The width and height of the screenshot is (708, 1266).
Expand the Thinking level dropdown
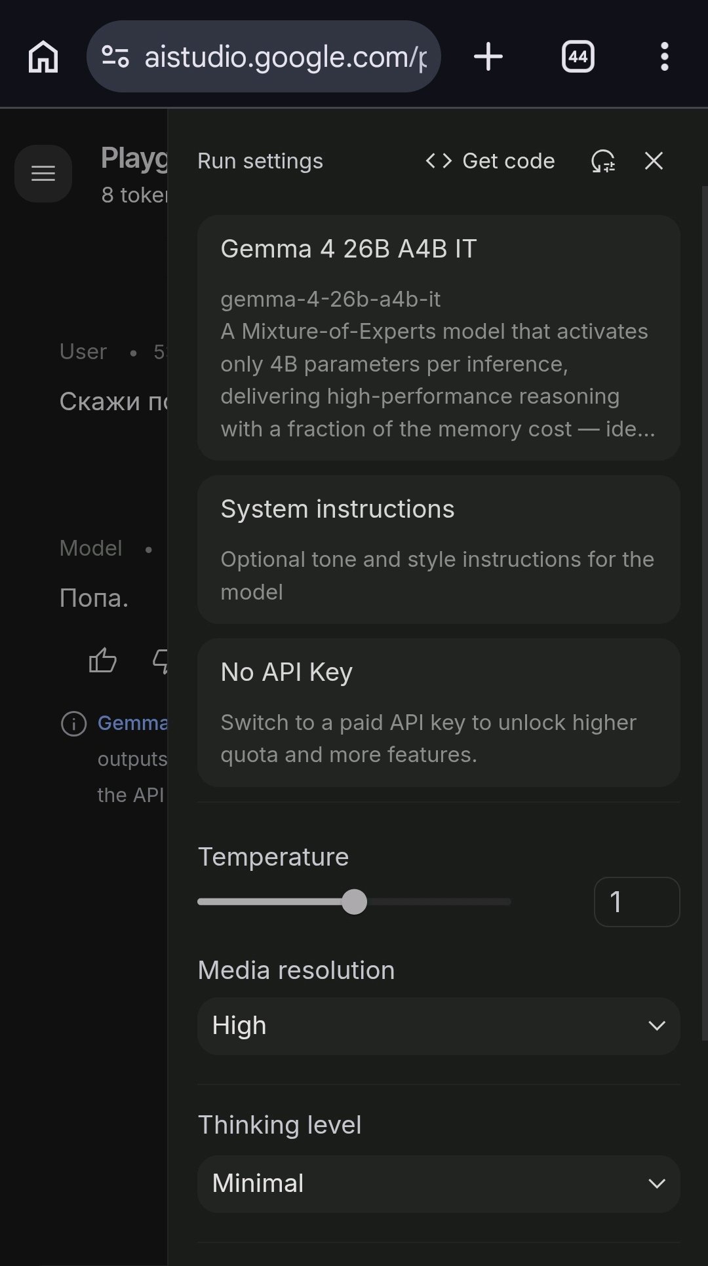[439, 1184]
